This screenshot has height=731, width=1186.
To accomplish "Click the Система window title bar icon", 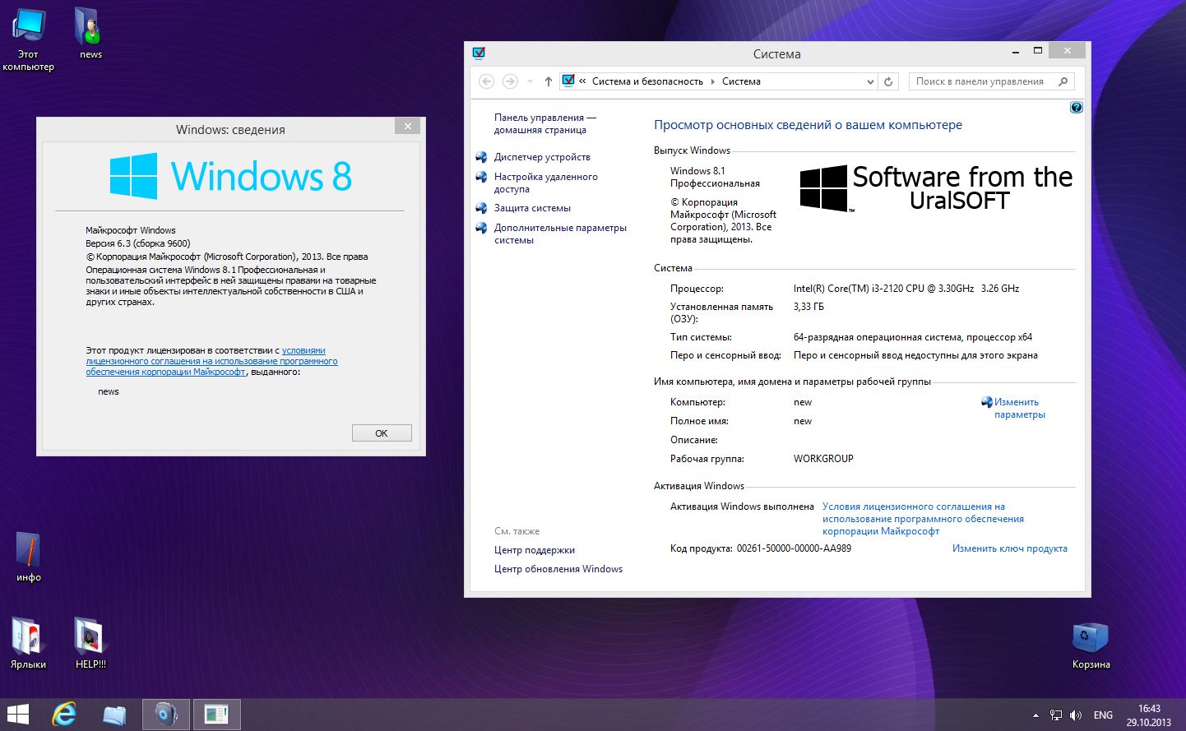I will pyautogui.click(x=479, y=53).
